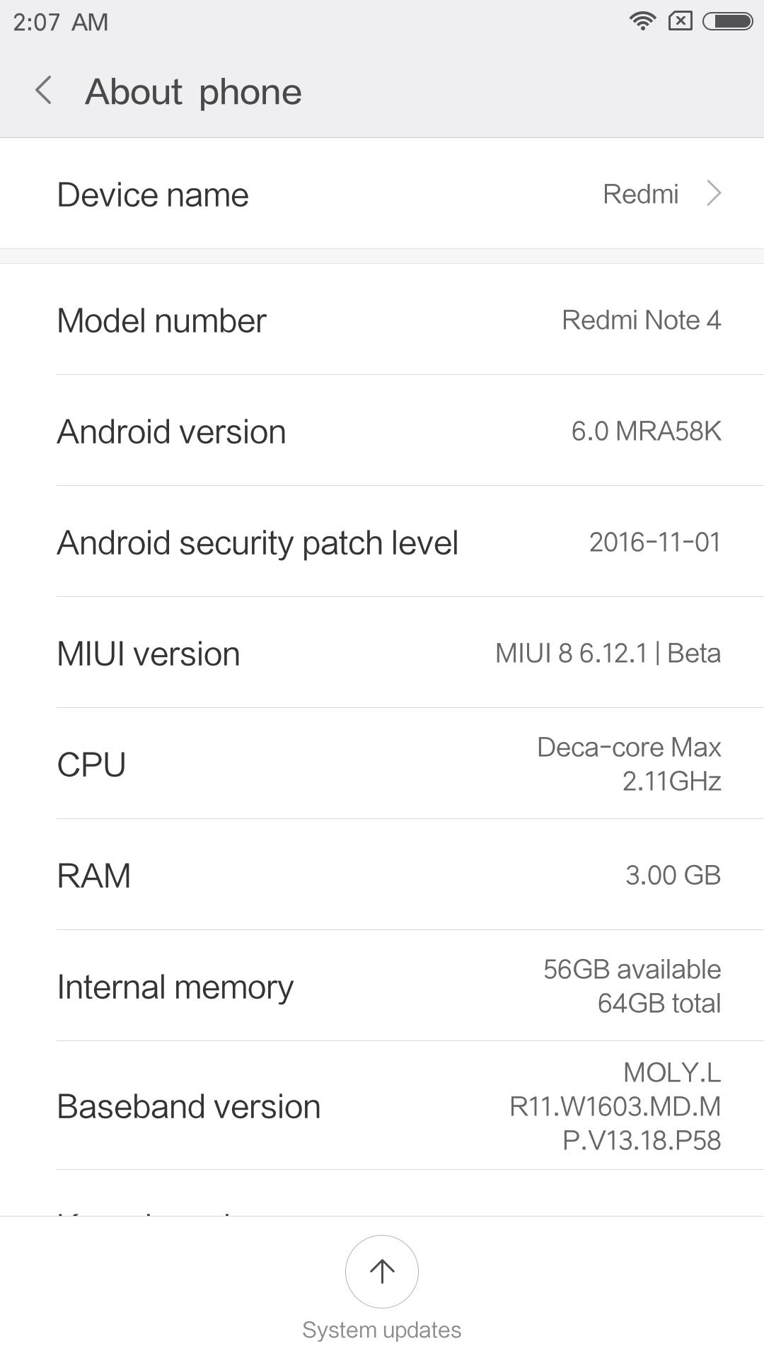The width and height of the screenshot is (764, 1358).
Task: Tap the CPU info row
Action: [x=382, y=764]
